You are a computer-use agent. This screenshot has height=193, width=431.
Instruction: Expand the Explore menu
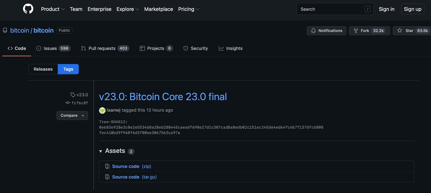click(128, 9)
